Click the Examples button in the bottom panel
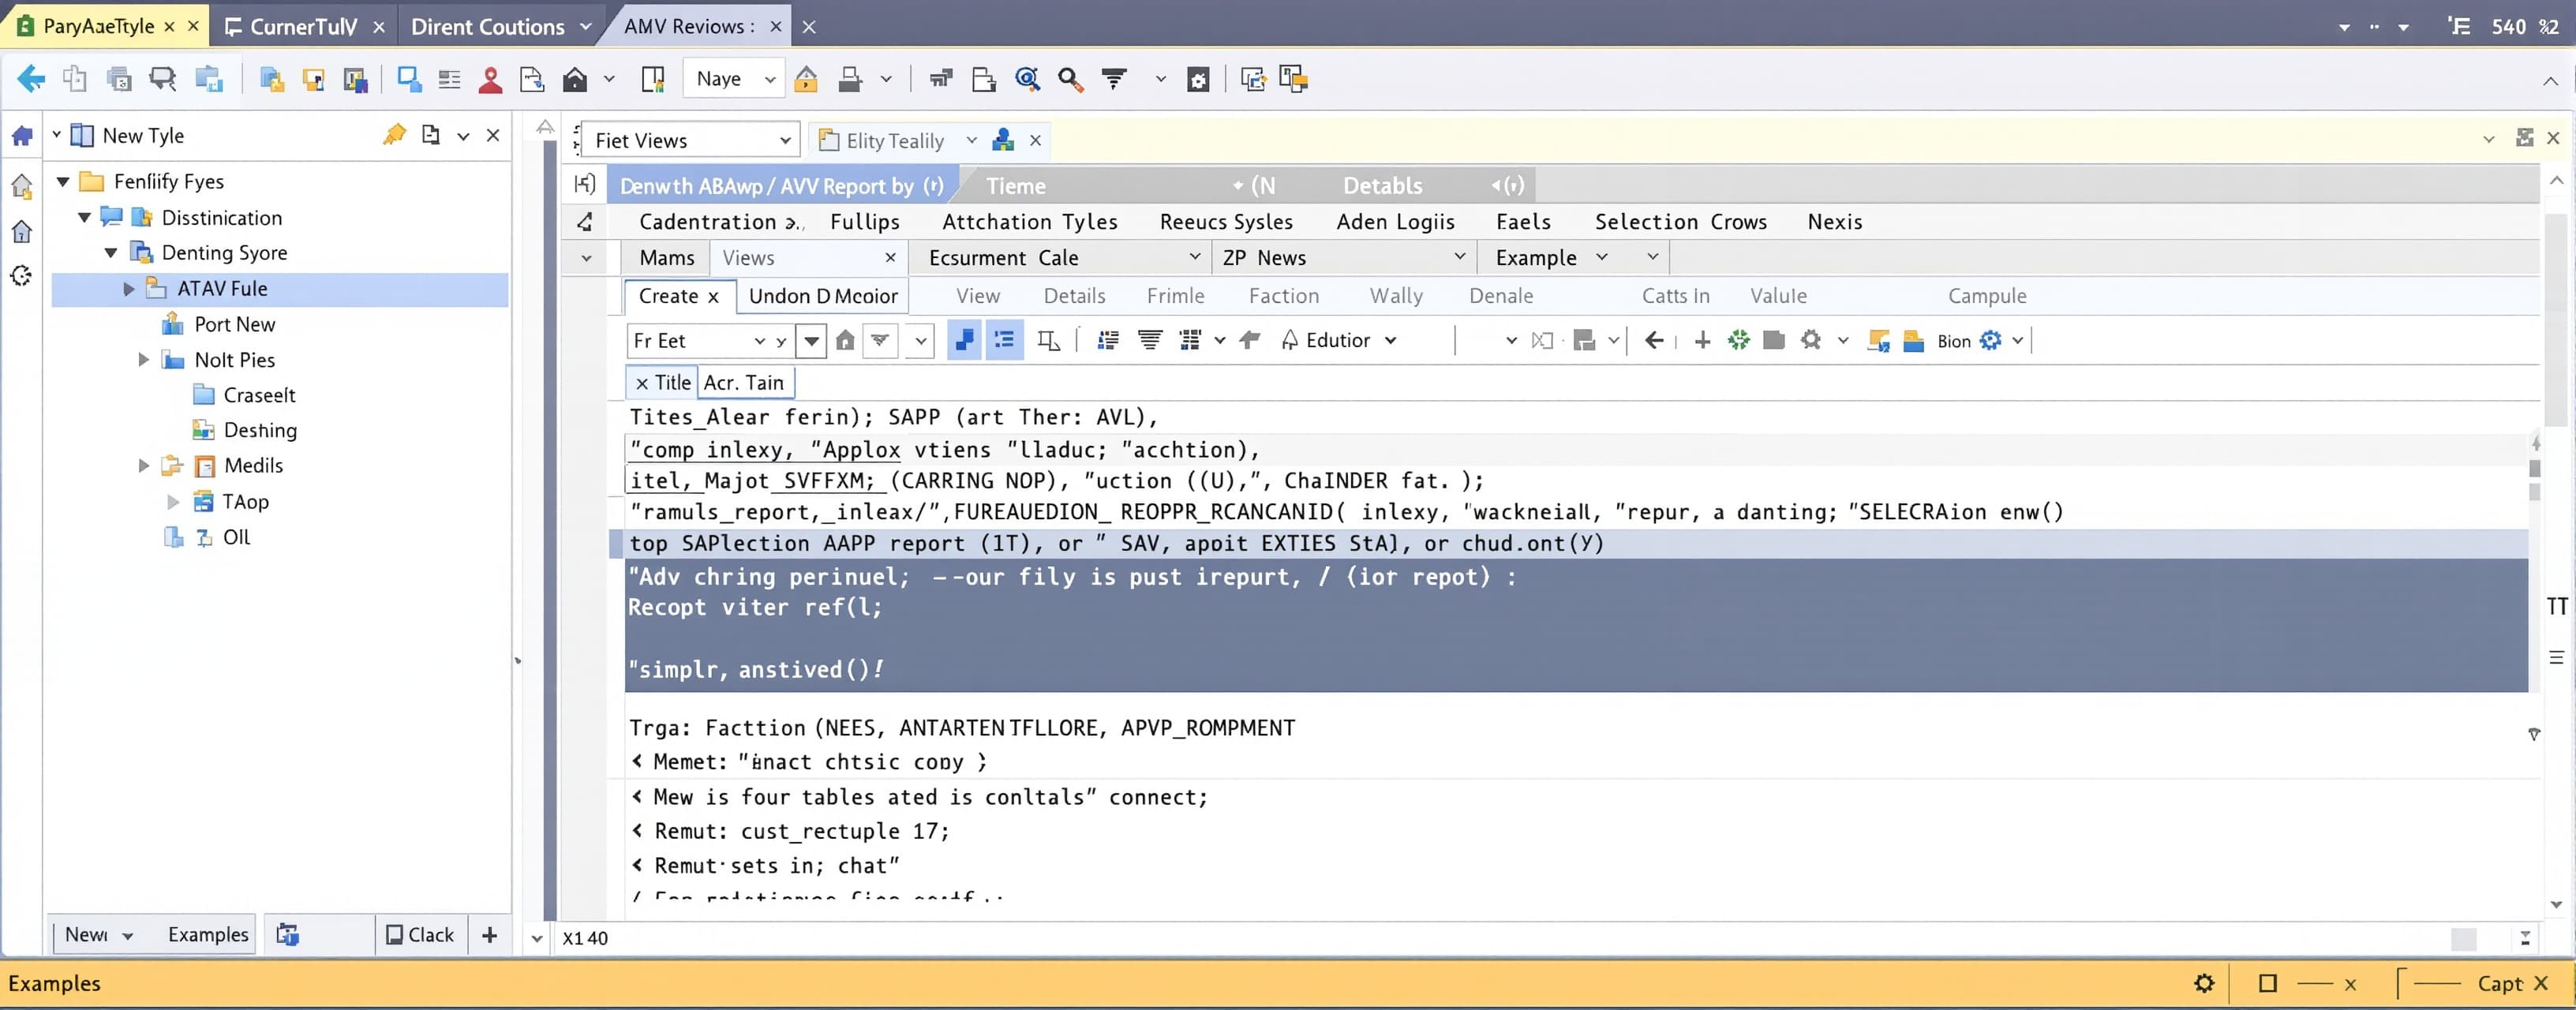2576x1010 pixels. click(207, 934)
